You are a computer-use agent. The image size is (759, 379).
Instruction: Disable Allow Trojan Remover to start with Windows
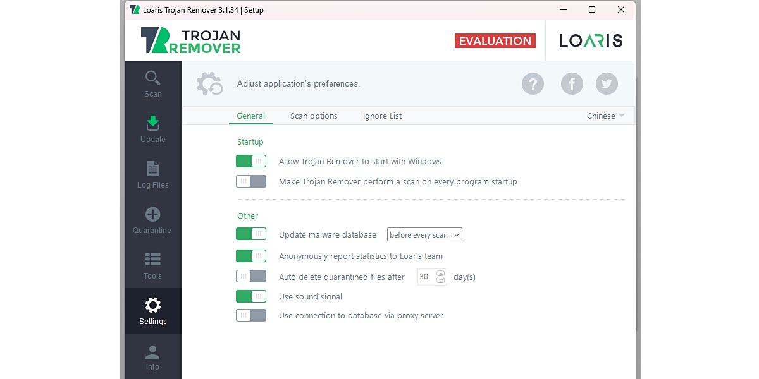(x=251, y=161)
